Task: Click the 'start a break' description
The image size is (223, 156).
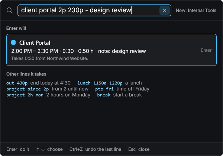Action: pyautogui.click(x=127, y=95)
